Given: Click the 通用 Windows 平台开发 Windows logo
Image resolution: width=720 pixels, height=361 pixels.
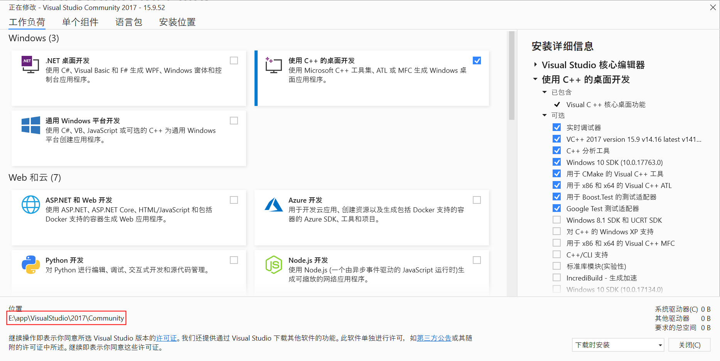Looking at the screenshot, I should tap(30, 126).
